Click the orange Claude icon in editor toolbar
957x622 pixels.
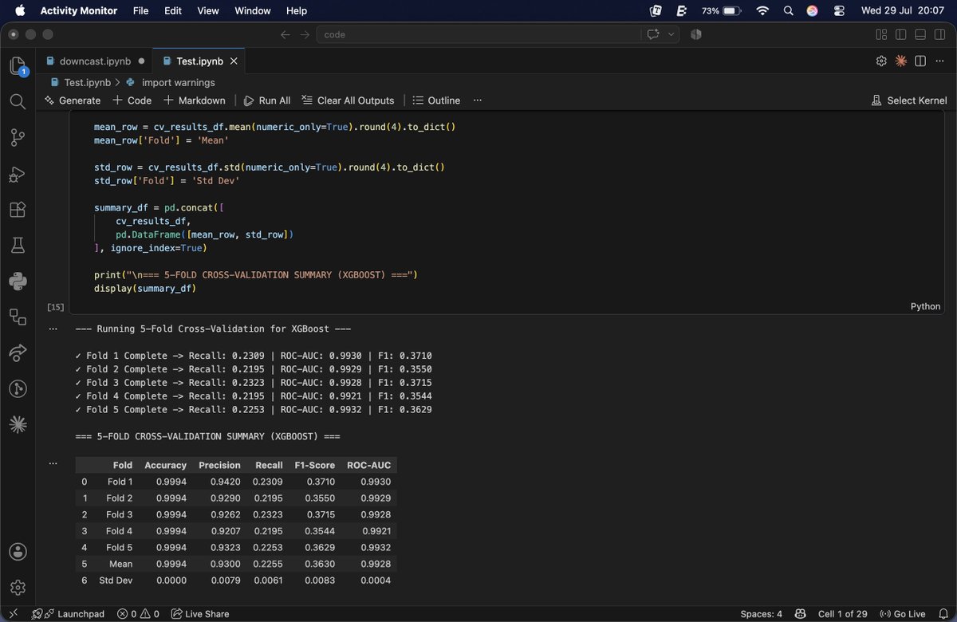coord(901,61)
